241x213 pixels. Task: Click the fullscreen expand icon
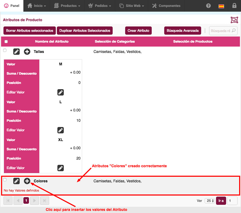point(234,20)
